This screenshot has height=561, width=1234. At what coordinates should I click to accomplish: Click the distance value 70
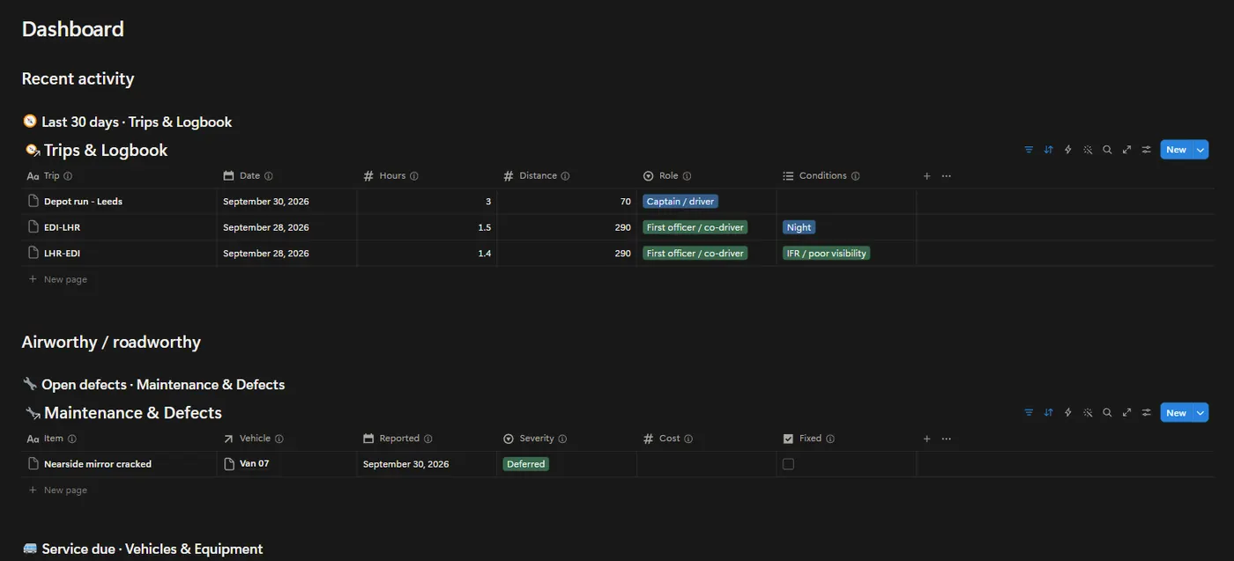(625, 202)
